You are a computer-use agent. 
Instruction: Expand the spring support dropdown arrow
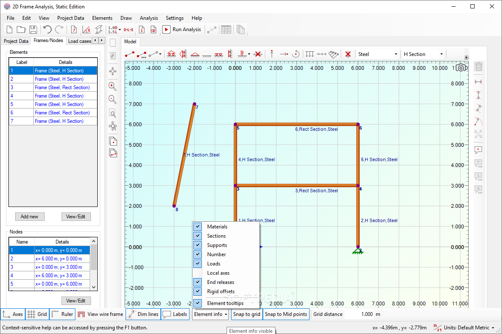[249, 54]
